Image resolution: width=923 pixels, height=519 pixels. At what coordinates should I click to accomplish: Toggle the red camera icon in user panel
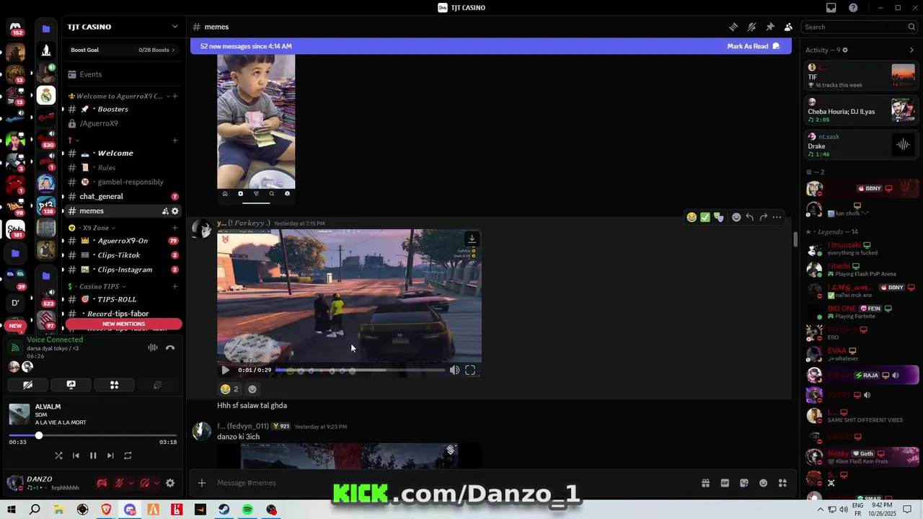(102, 483)
